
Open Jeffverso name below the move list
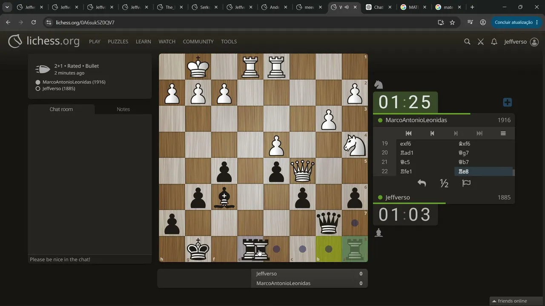[398, 198]
